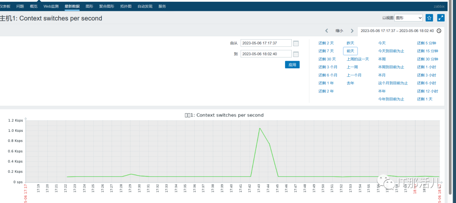The image size is (456, 203).
Task: Open the 拓扑图 menu item
Action: [126, 6]
